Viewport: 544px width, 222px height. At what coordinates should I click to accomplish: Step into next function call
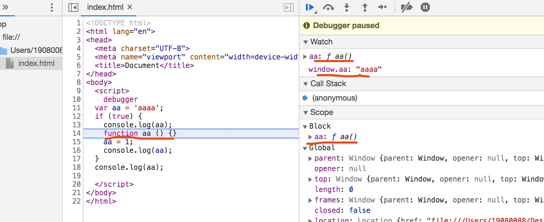coord(347,7)
